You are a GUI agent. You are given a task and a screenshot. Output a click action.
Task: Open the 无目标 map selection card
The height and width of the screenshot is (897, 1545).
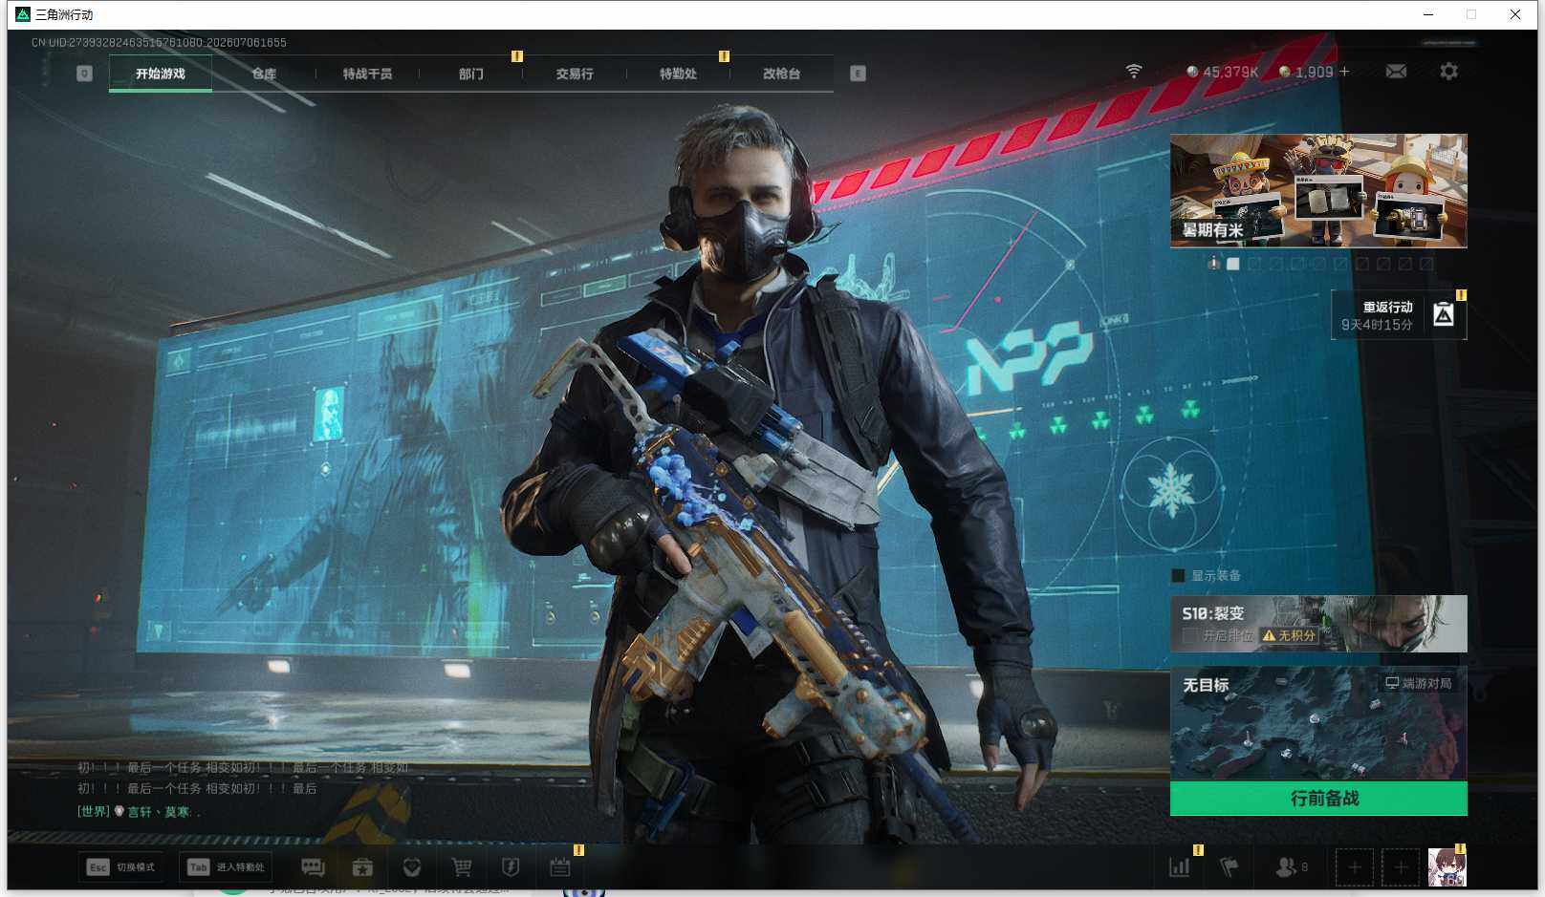click(1318, 724)
